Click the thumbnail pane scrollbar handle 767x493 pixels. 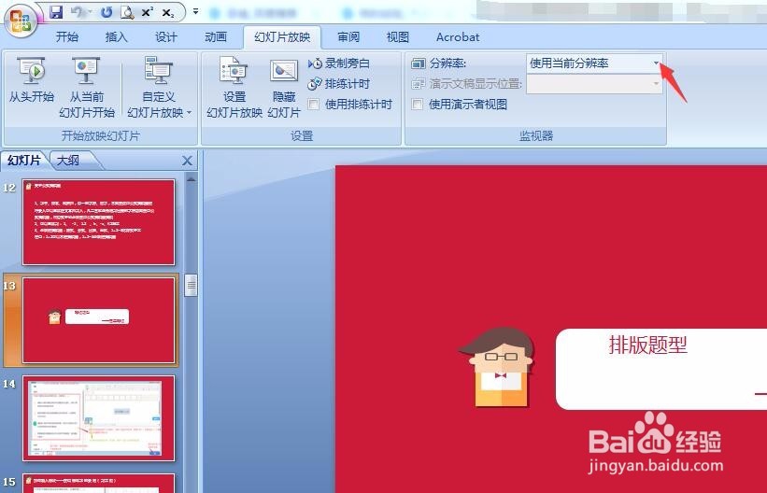click(191, 286)
